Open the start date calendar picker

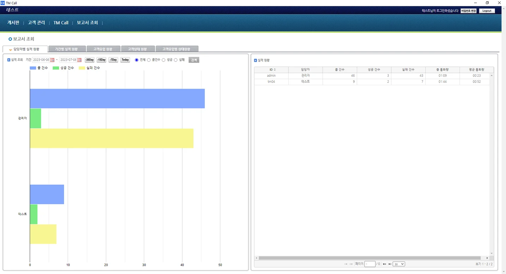[52, 60]
